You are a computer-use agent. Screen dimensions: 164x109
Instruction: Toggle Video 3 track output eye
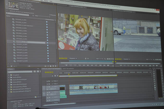click(x=47, y=81)
